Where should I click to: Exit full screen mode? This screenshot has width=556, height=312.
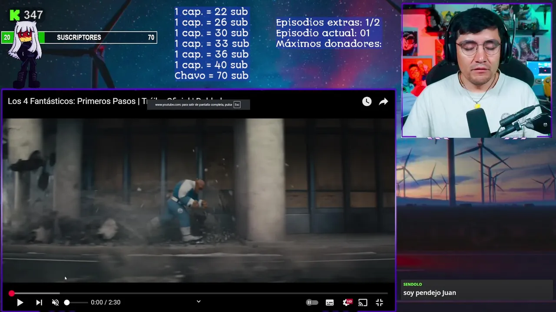[379, 302]
